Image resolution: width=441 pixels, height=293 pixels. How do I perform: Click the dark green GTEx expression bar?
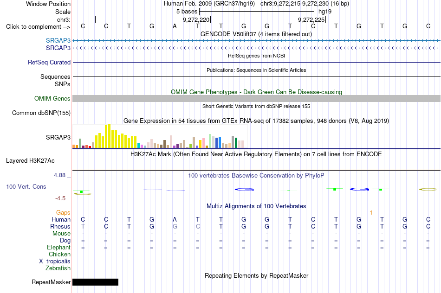[x=236, y=143]
